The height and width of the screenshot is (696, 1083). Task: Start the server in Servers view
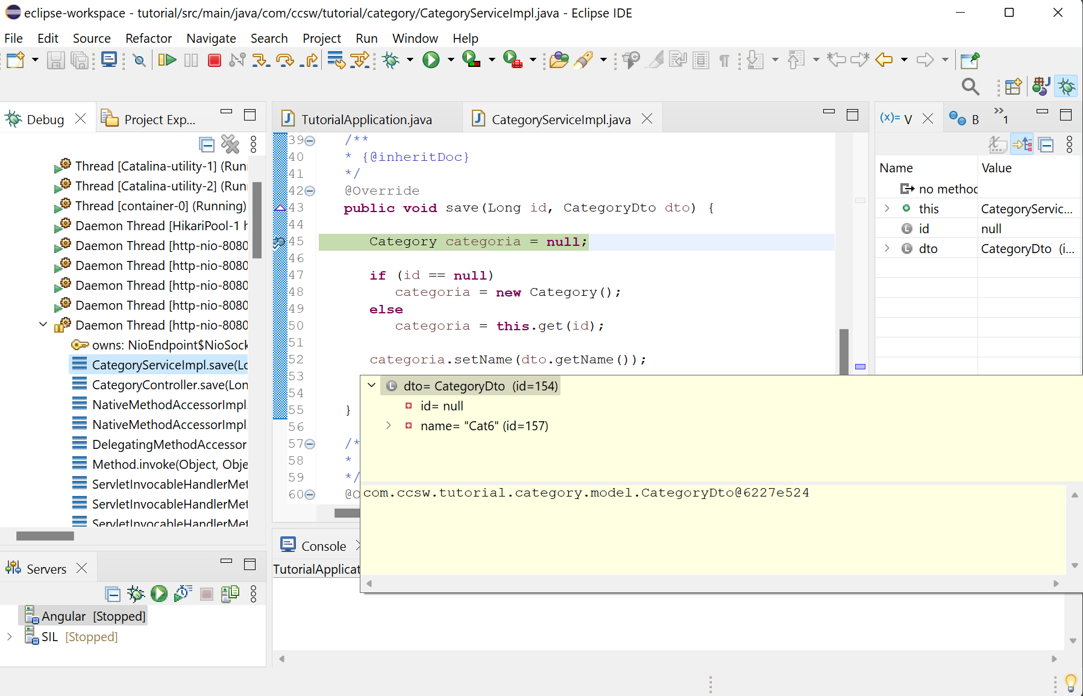click(x=159, y=594)
